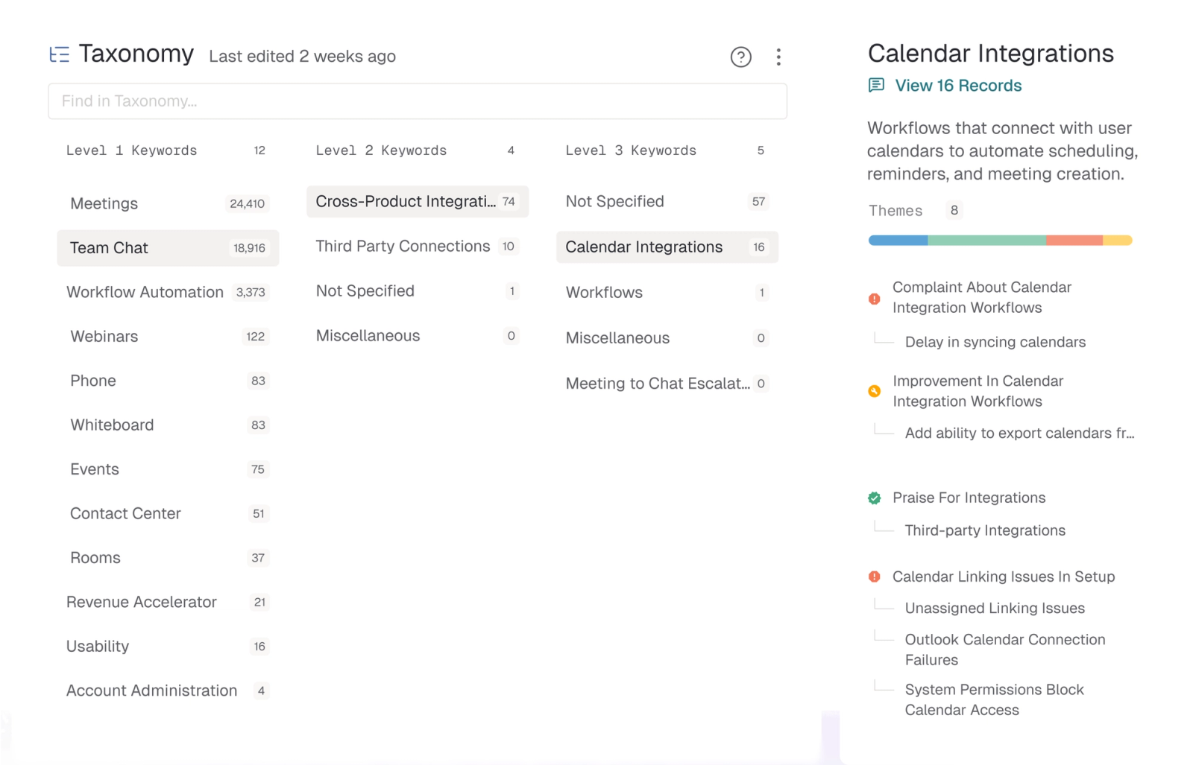
Task: Select Usability keyword
Action: click(168, 647)
